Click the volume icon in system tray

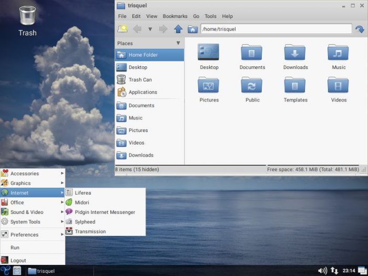pos(322,271)
